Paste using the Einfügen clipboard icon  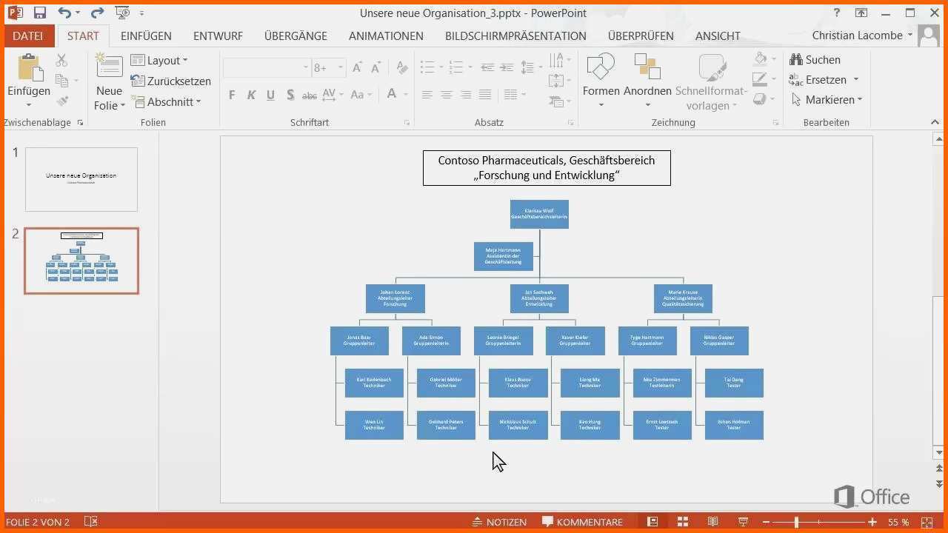29,67
